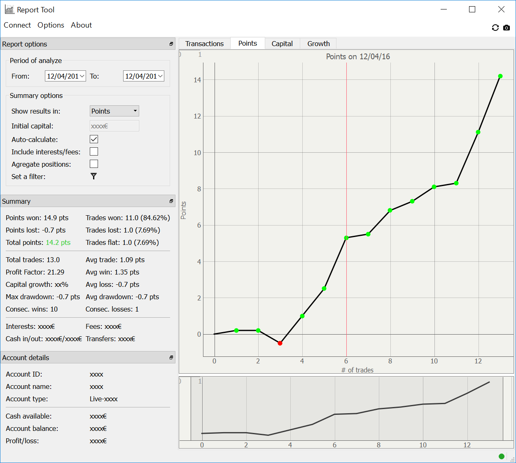Click the Initial capital input field

114,126
